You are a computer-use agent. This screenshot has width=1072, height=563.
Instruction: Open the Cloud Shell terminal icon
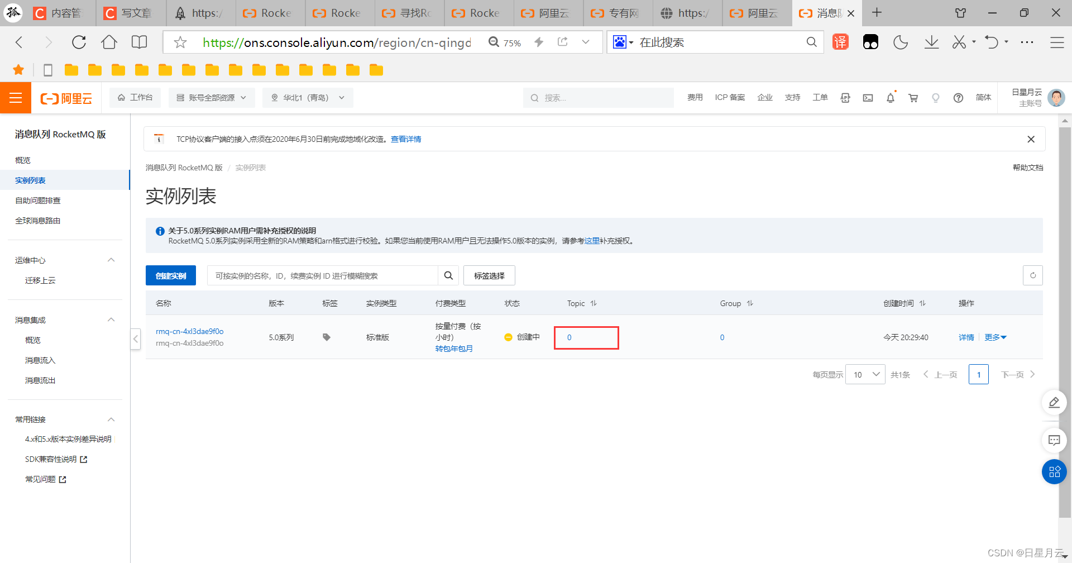[x=868, y=98]
